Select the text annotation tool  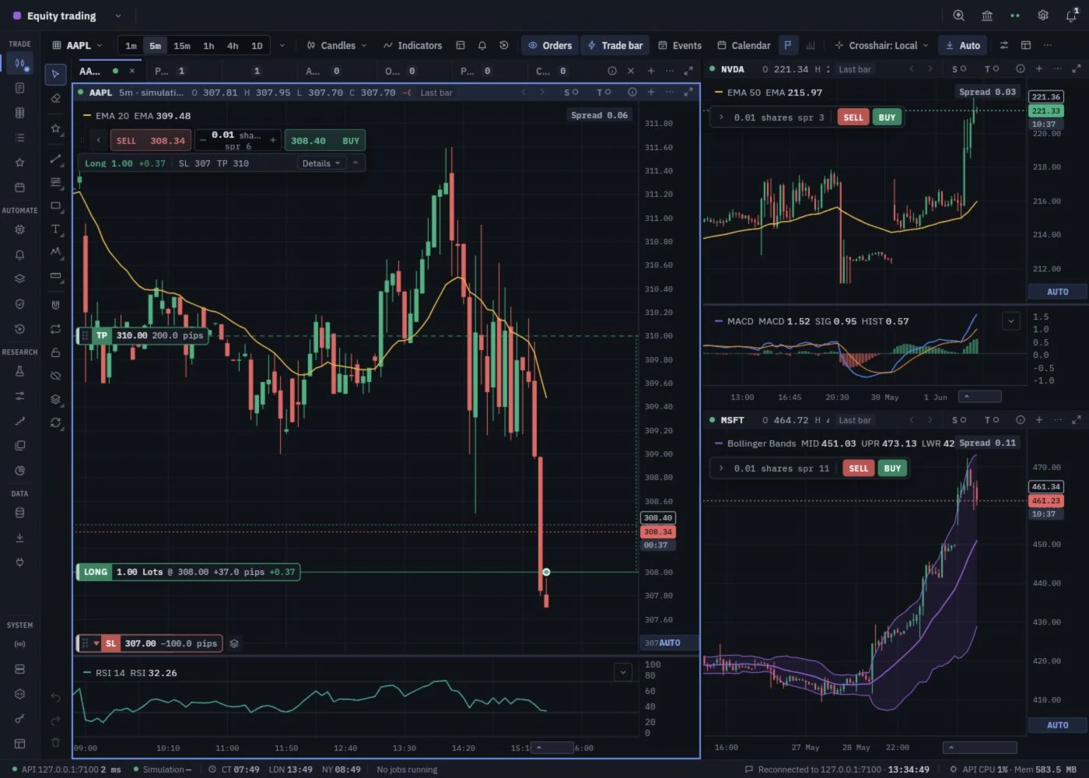[55, 230]
